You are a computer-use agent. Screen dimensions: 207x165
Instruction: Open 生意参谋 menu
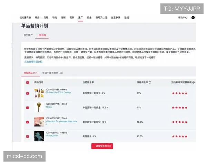tap(116, 18)
